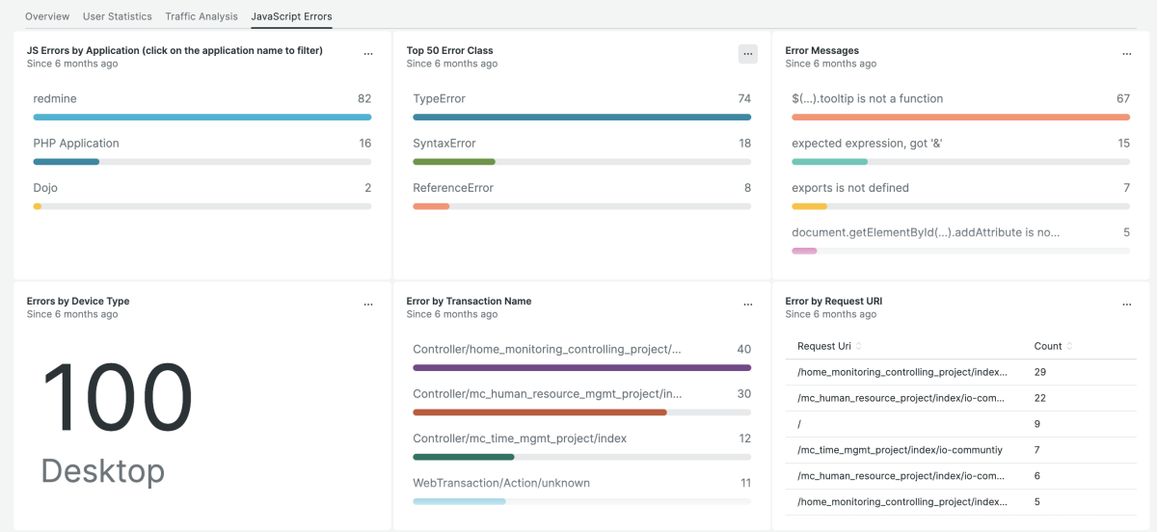Open Error by Transaction Name options menu
This screenshot has width=1157, height=532.
747,305
